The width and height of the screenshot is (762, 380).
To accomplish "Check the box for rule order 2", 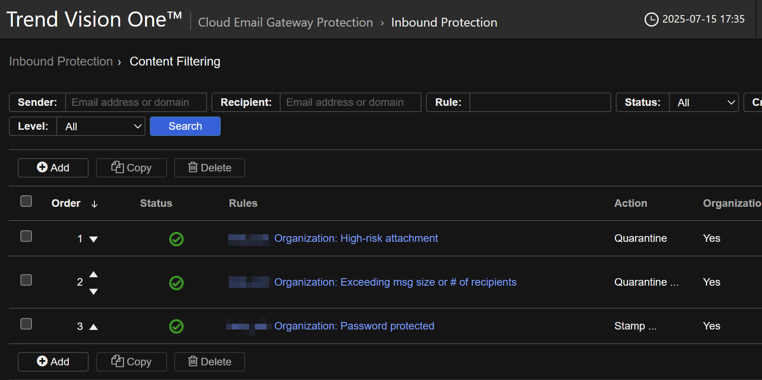I will click(x=26, y=280).
